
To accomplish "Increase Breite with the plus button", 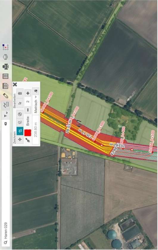I will [28, 93].
